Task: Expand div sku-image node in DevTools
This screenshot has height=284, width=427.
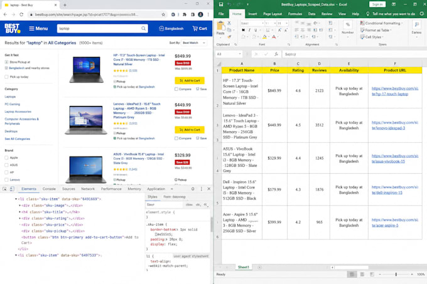Action: click(x=19, y=206)
